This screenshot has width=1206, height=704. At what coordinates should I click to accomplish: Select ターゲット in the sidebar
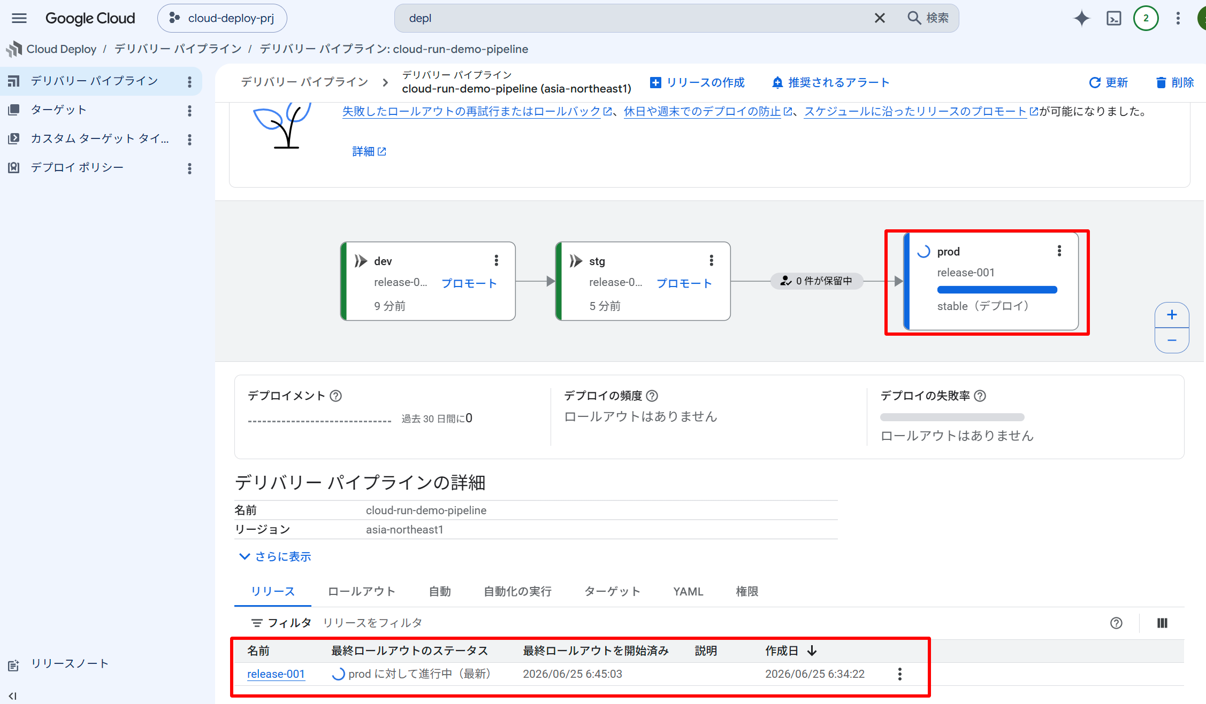(59, 110)
